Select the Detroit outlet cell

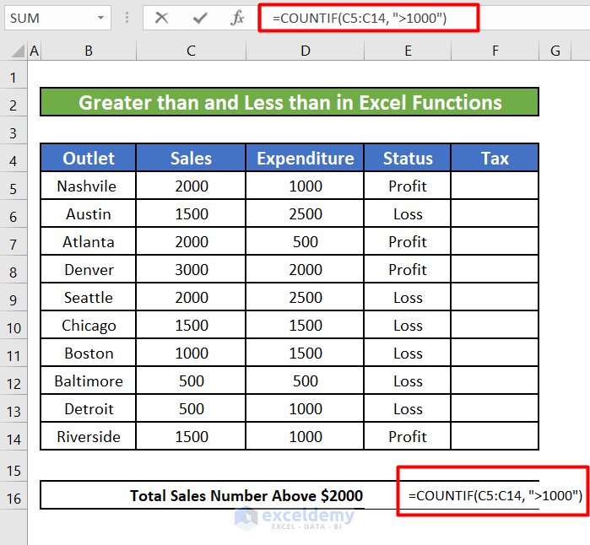(89, 408)
